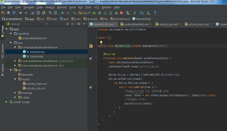Click the Project Structure icon
The height and width of the screenshot is (131, 227).
click(x=142, y=13)
